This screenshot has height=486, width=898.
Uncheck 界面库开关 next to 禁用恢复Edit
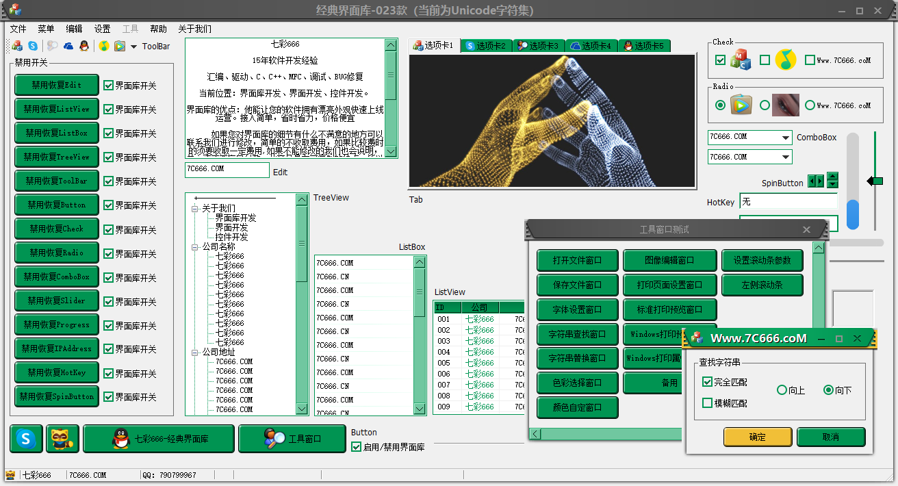pos(108,86)
